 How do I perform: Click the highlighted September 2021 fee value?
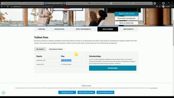66,60
